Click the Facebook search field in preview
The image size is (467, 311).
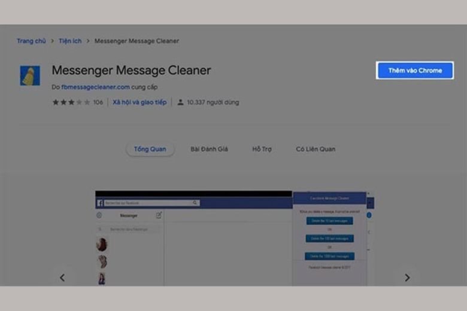pyautogui.click(x=151, y=203)
